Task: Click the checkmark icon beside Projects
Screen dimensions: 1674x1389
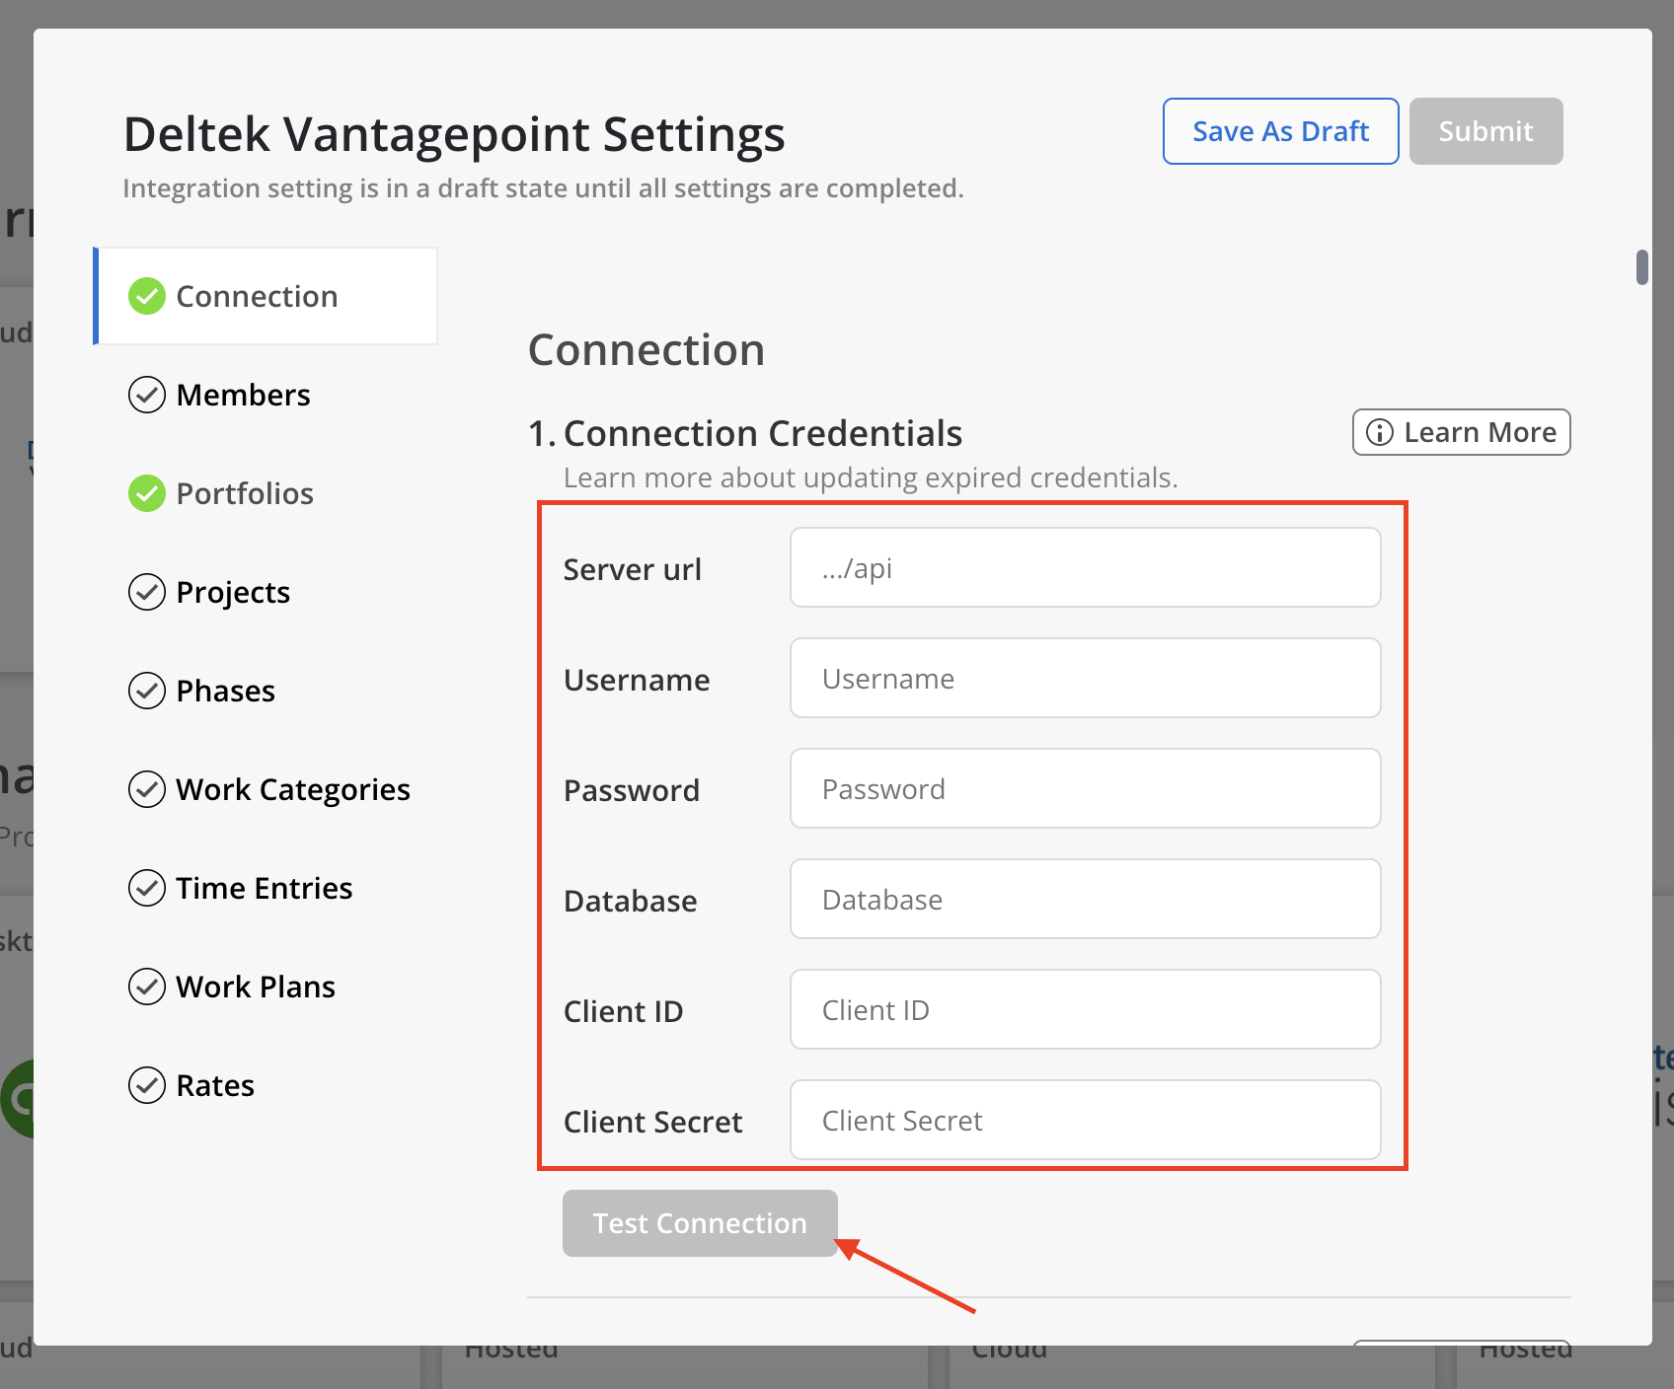Action: click(x=147, y=592)
